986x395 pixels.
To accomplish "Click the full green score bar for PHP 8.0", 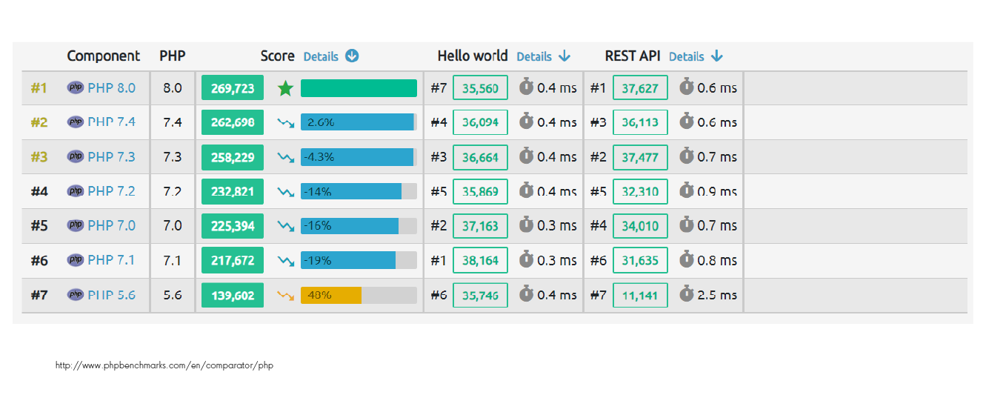I will pos(359,88).
